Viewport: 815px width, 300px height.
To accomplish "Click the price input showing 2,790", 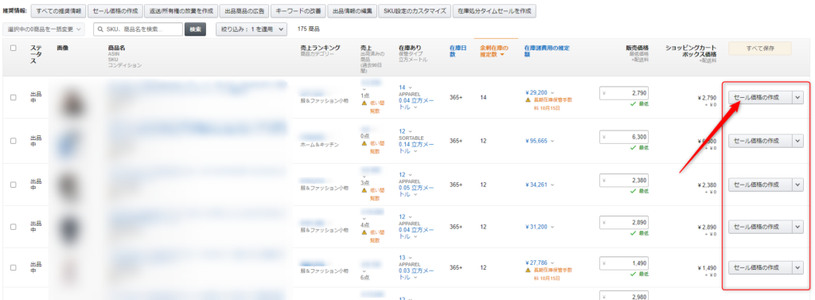I will [x=624, y=92].
